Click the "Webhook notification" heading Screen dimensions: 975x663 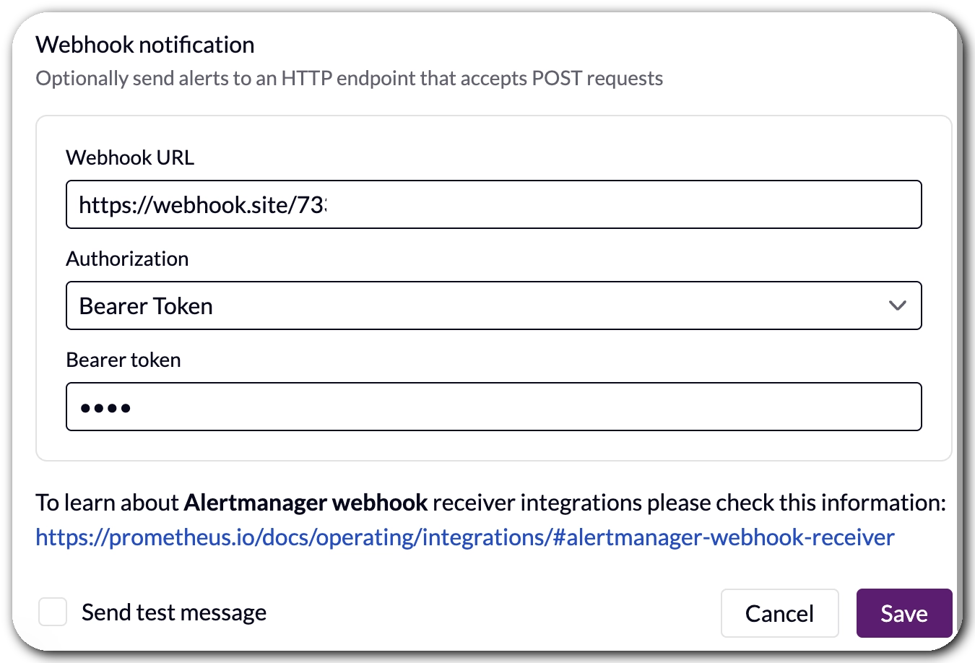tap(145, 45)
